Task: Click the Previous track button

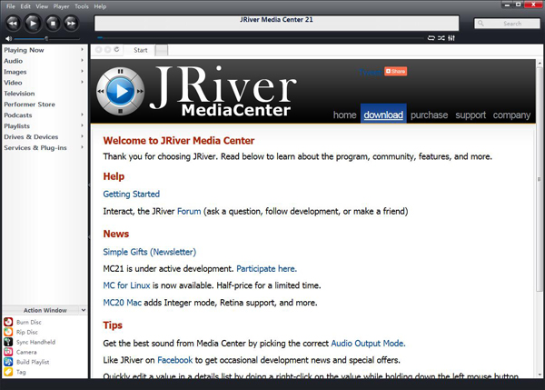Action: [14, 24]
